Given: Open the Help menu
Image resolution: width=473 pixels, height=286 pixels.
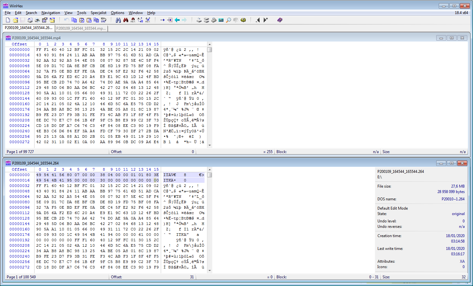Looking at the screenshot, I should [x=151, y=13].
